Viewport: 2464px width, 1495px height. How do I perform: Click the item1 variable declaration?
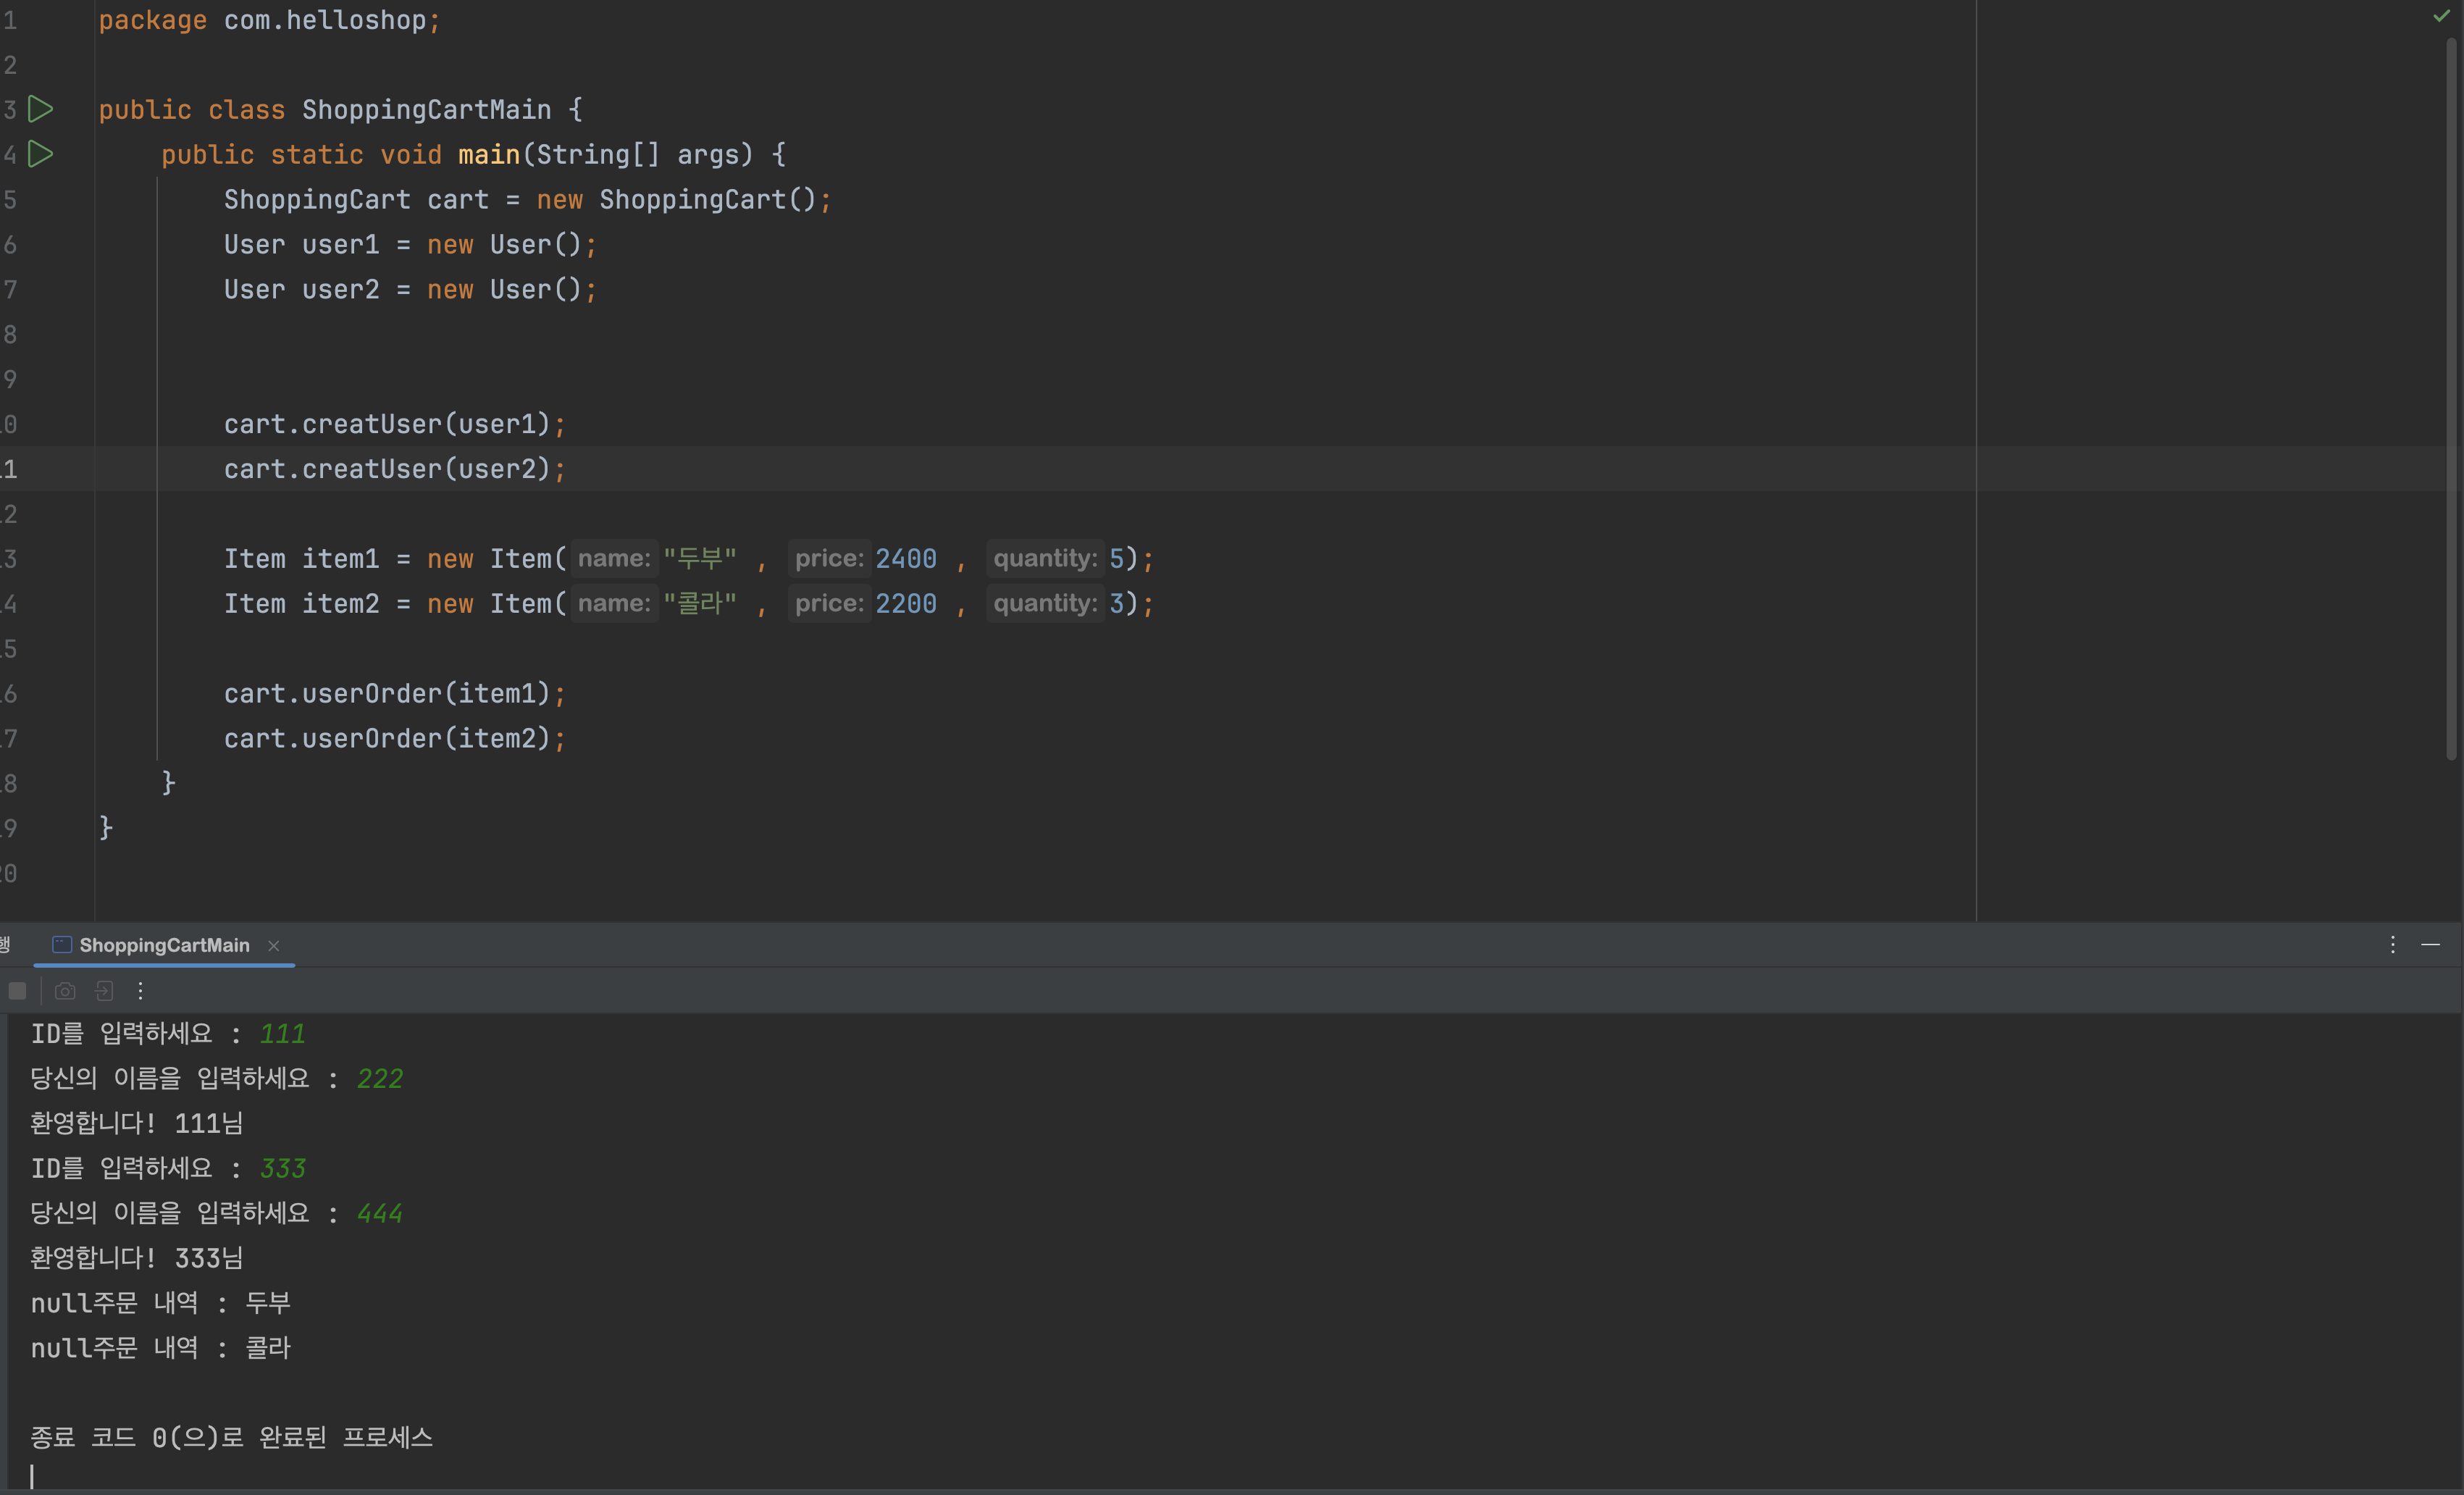(x=340, y=559)
